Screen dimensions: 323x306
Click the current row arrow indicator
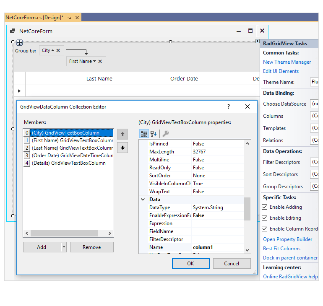click(x=19, y=91)
